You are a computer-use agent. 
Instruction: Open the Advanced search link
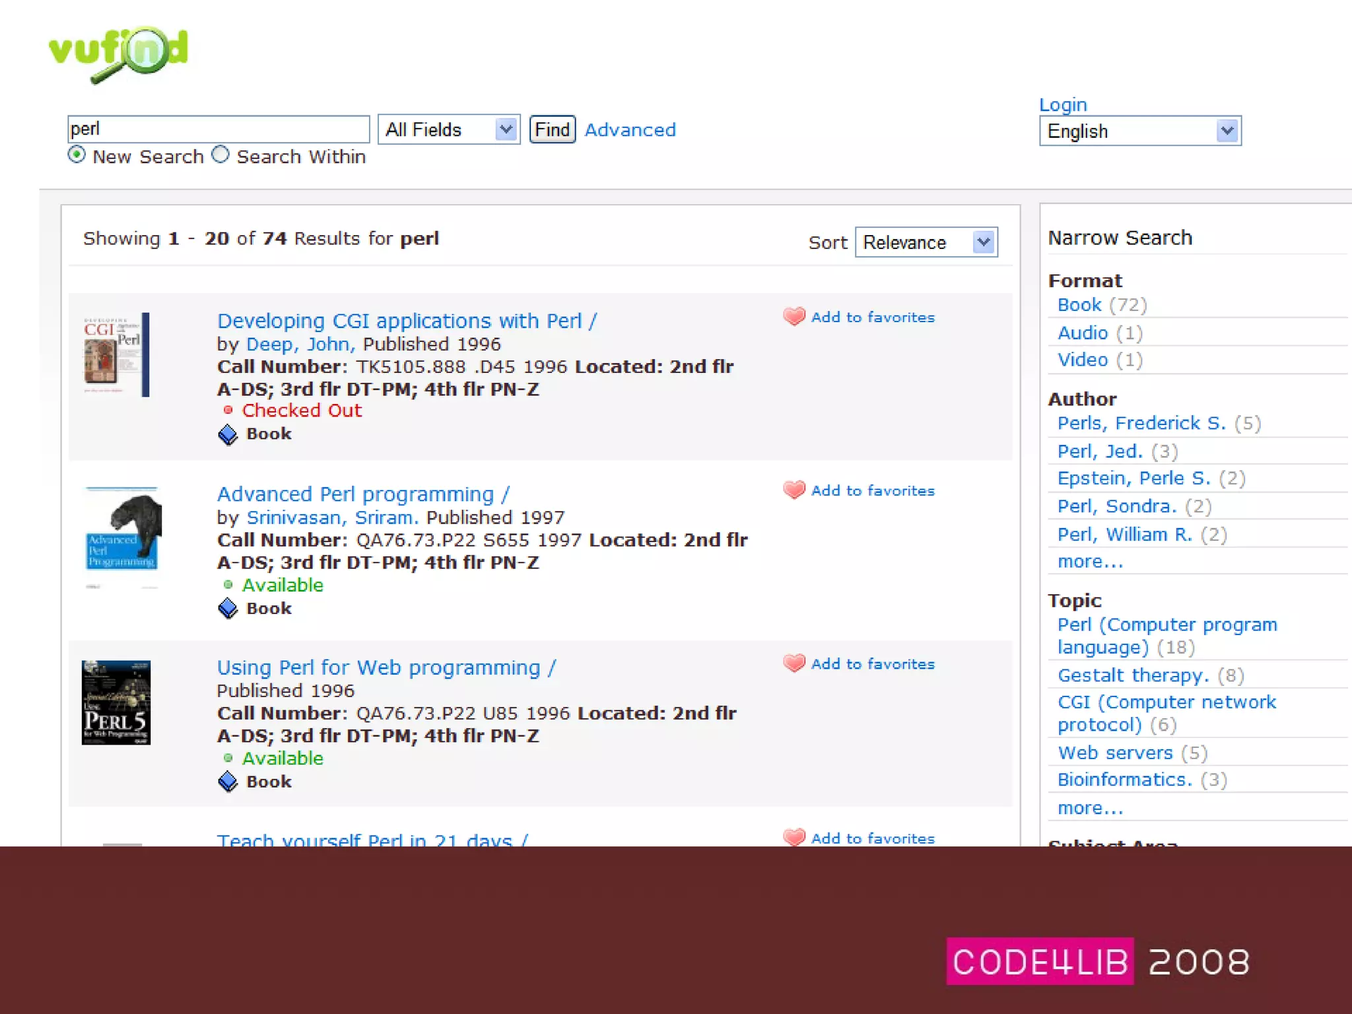[630, 130]
